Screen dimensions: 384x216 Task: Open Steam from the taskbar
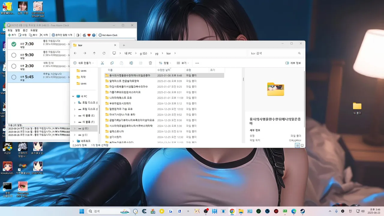(302, 211)
